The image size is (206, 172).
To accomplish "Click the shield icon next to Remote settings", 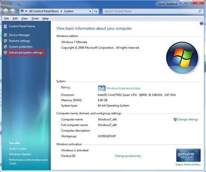I will point(5,41).
